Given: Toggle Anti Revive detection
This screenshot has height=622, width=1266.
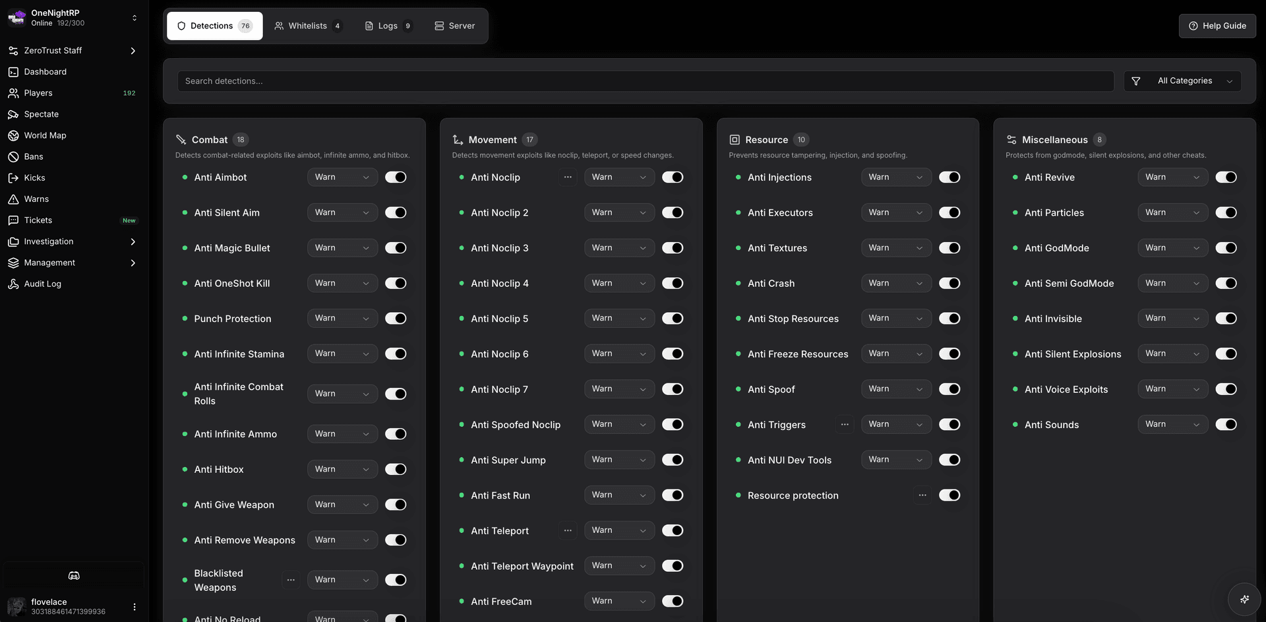Looking at the screenshot, I should (1226, 177).
